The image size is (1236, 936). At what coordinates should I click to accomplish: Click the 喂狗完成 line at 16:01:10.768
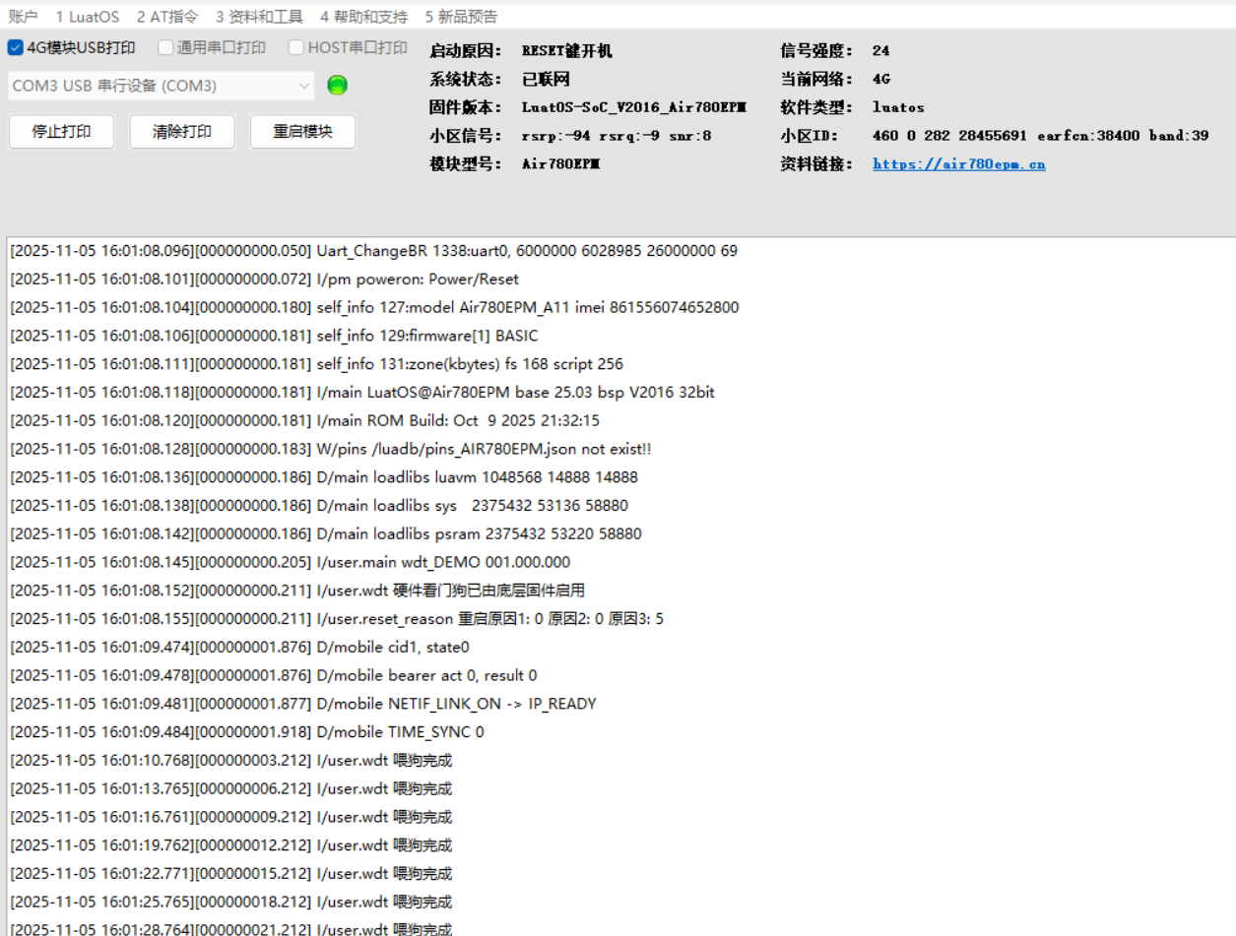point(230,761)
